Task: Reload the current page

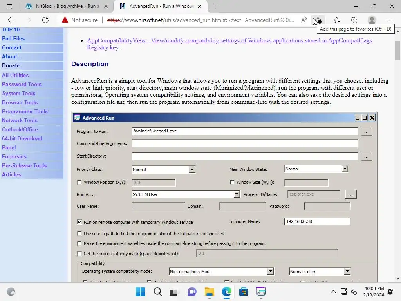Action: coord(45,20)
